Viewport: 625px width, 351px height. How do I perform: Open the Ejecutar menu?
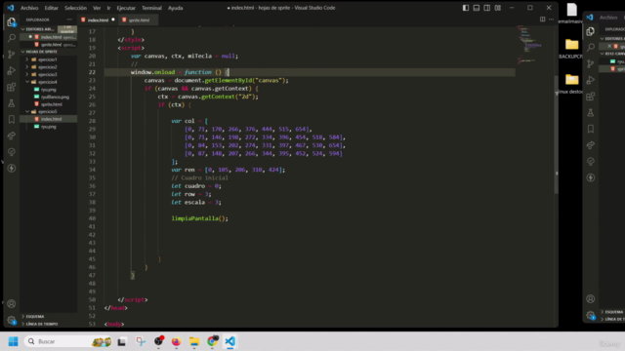126,8
